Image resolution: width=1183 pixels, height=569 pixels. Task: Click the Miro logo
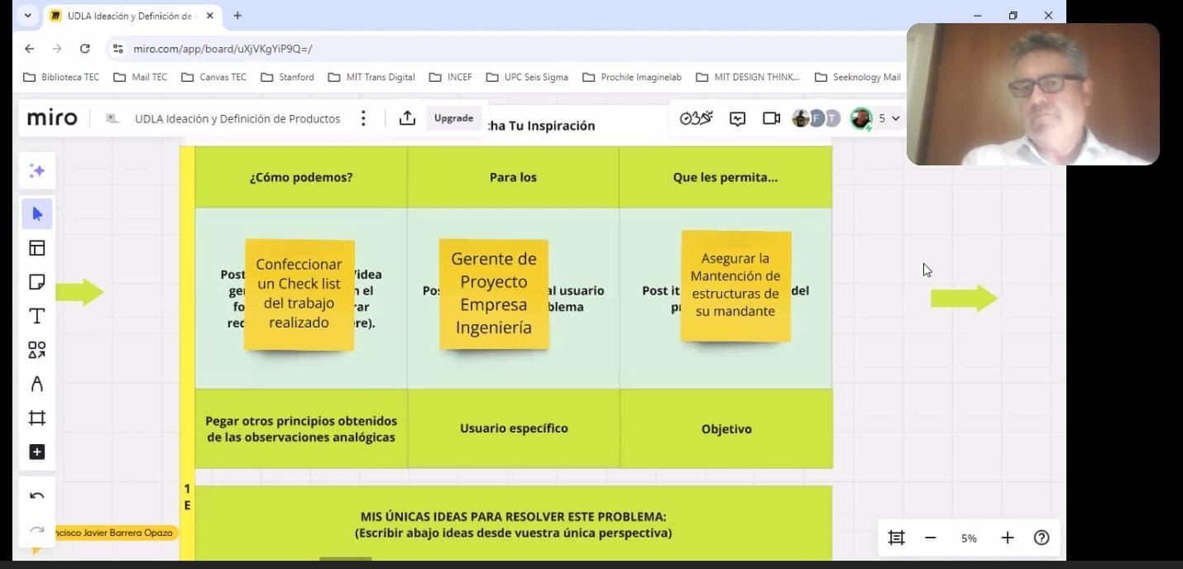coord(52,118)
